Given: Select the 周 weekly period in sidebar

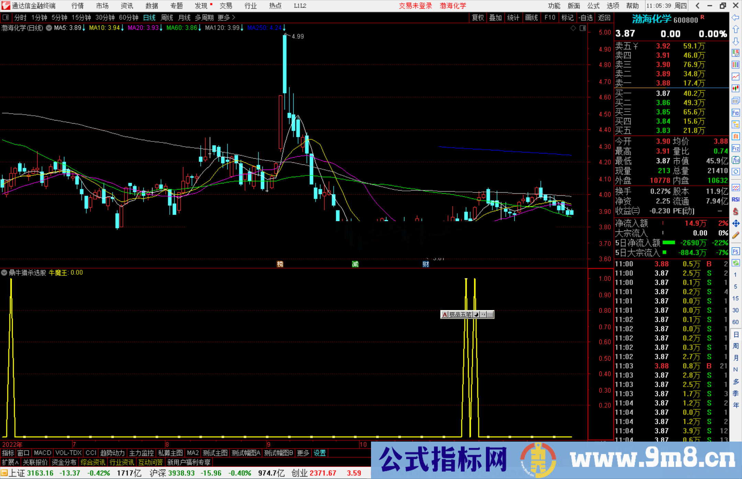Looking at the screenshot, I should (x=735, y=346).
